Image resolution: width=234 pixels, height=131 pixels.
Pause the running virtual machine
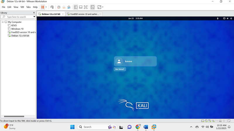pyautogui.click(x=43, y=7)
